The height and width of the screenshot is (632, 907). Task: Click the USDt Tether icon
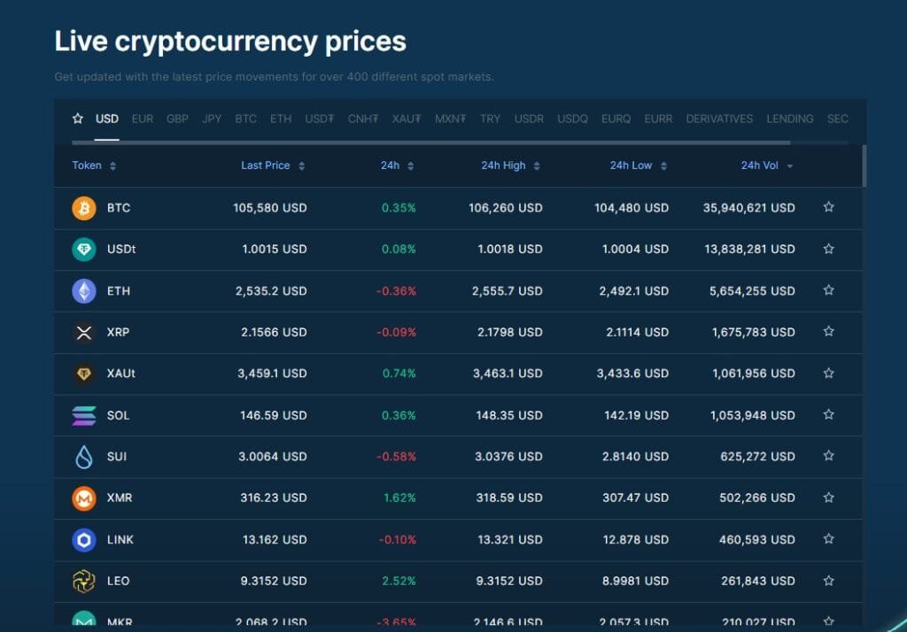(x=84, y=250)
